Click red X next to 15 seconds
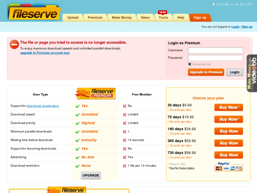This screenshot has width=257, height=193. 124,140
